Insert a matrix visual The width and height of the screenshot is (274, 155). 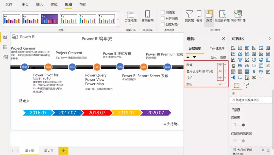tap(247, 72)
